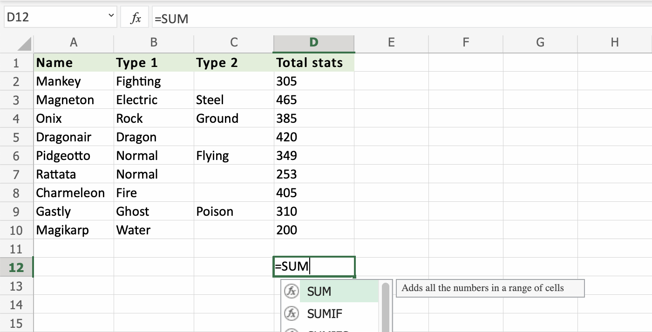Select the row 12 header
652x332 pixels.
click(16, 267)
